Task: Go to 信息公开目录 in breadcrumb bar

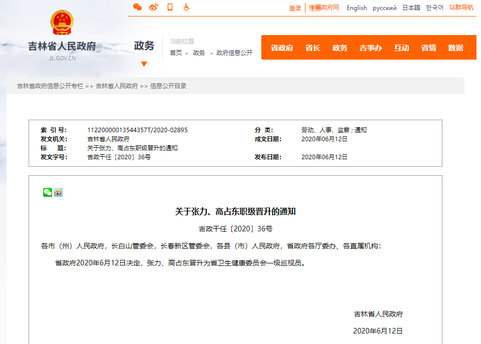Action: point(168,86)
